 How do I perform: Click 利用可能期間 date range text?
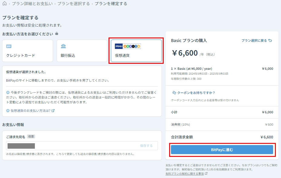coord(200,74)
